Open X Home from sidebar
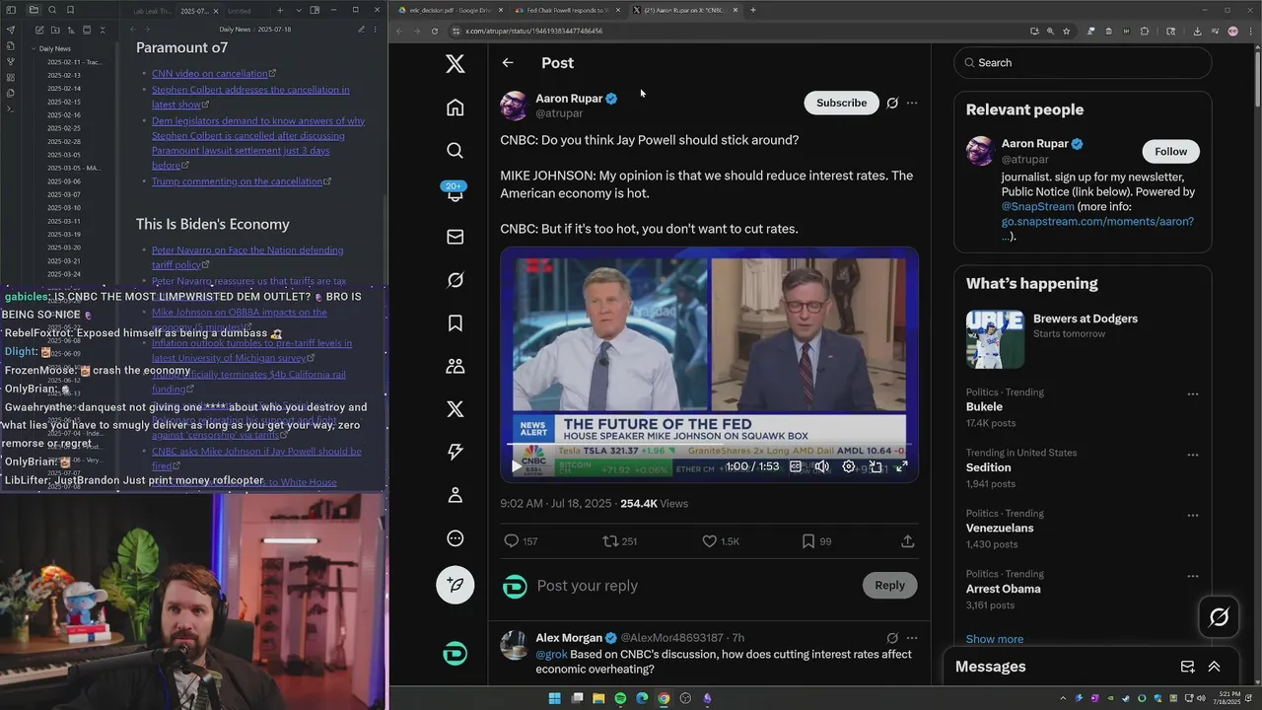This screenshot has width=1262, height=710. [455, 107]
